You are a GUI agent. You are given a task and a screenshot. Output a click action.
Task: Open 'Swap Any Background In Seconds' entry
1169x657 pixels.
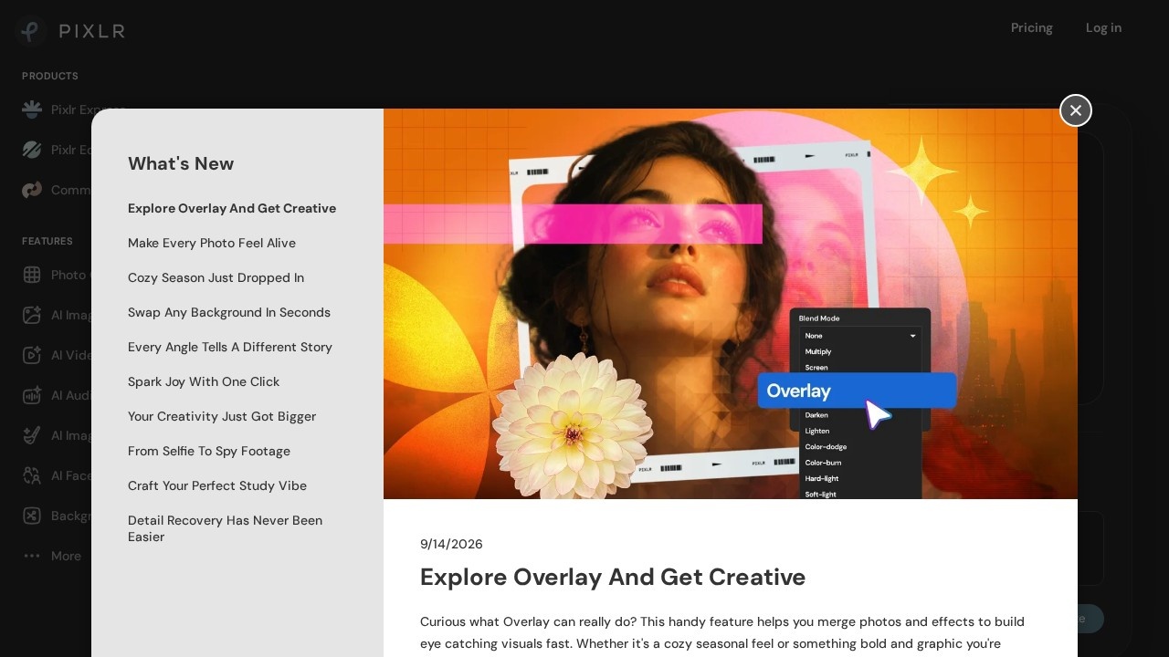coord(229,312)
